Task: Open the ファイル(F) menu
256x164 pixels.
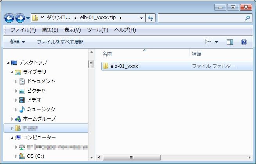Action: pos(23,30)
